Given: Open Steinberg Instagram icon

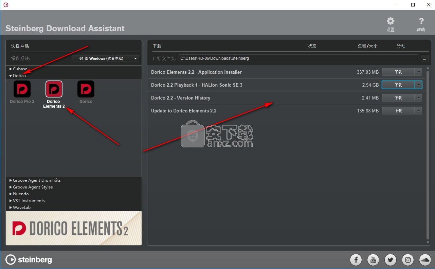Looking at the screenshot, I should point(408,260).
